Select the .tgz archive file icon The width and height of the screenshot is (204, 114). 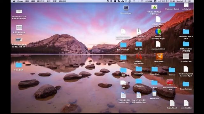pyautogui.click(x=139, y=32)
